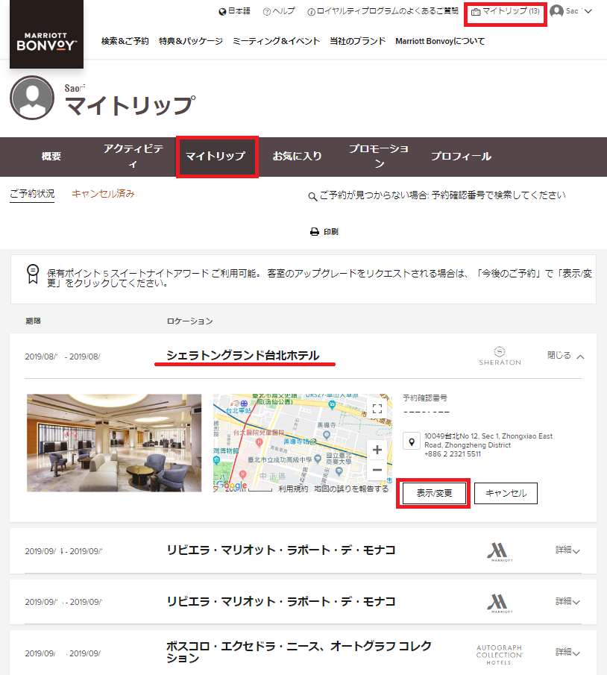607x675 pixels.
Task: Click ボスコロ・エクセドラ・ニース title
Action: (299, 652)
